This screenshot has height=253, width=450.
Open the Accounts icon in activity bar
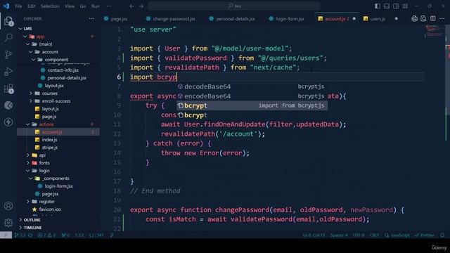(x=8, y=206)
